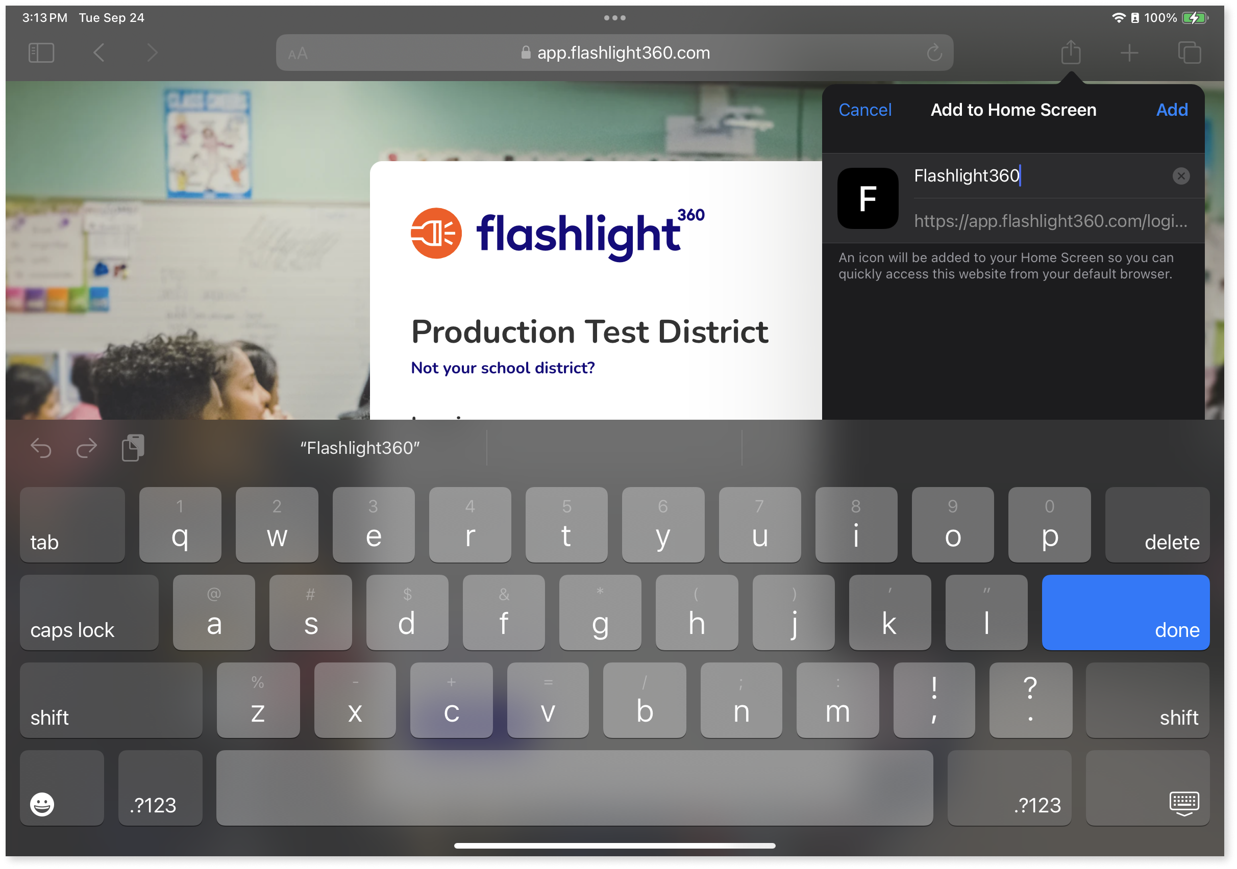Screen dimensions: 1237x869
Task: Tap the exclamation and comma key
Action: [934, 701]
